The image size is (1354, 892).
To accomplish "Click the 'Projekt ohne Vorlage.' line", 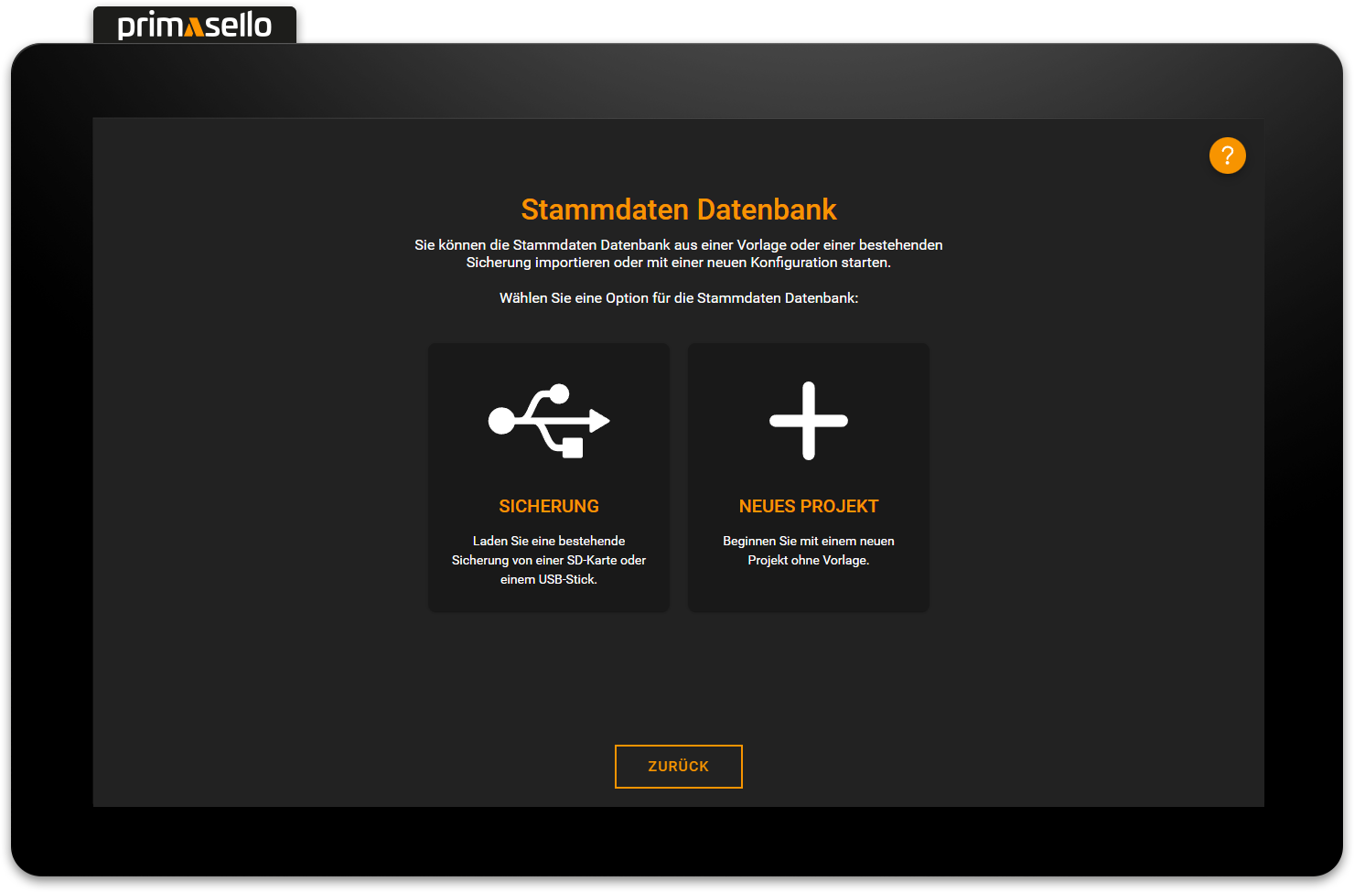I will pos(808,560).
